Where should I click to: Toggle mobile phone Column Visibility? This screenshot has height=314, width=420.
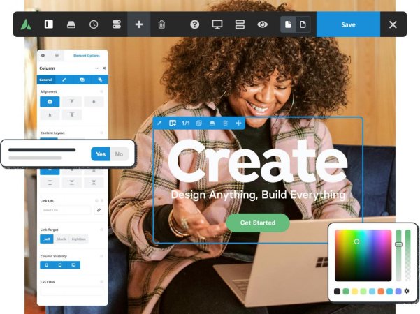click(47, 264)
